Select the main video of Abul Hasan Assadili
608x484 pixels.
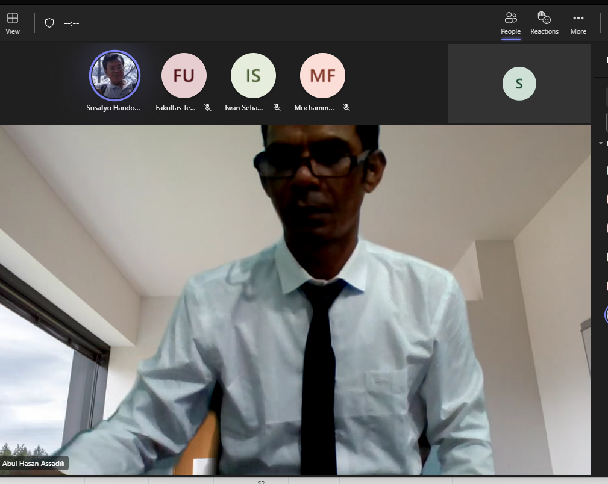pos(295,301)
